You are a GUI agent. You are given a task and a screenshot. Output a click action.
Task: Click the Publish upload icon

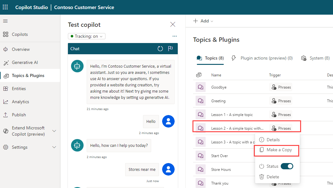coord(6,115)
